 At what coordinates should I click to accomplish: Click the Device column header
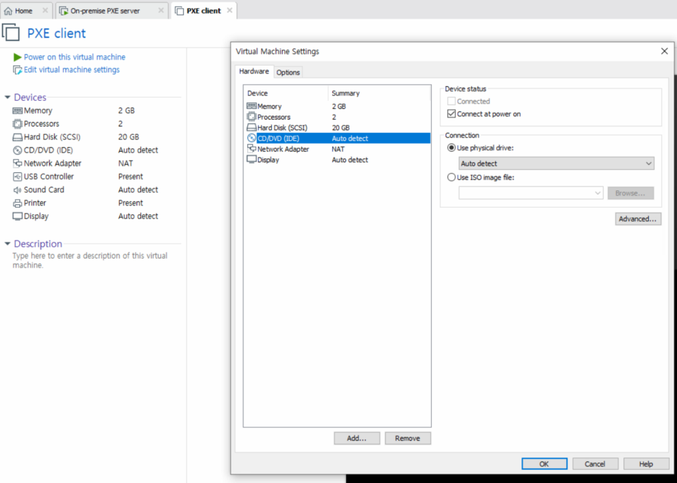pyautogui.click(x=286, y=94)
